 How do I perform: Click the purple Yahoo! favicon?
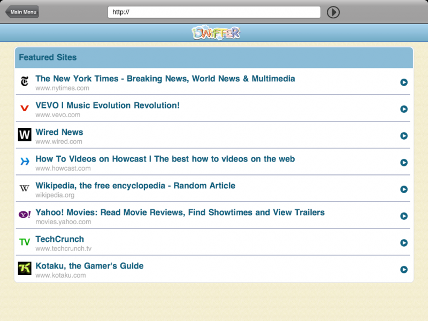click(25, 215)
